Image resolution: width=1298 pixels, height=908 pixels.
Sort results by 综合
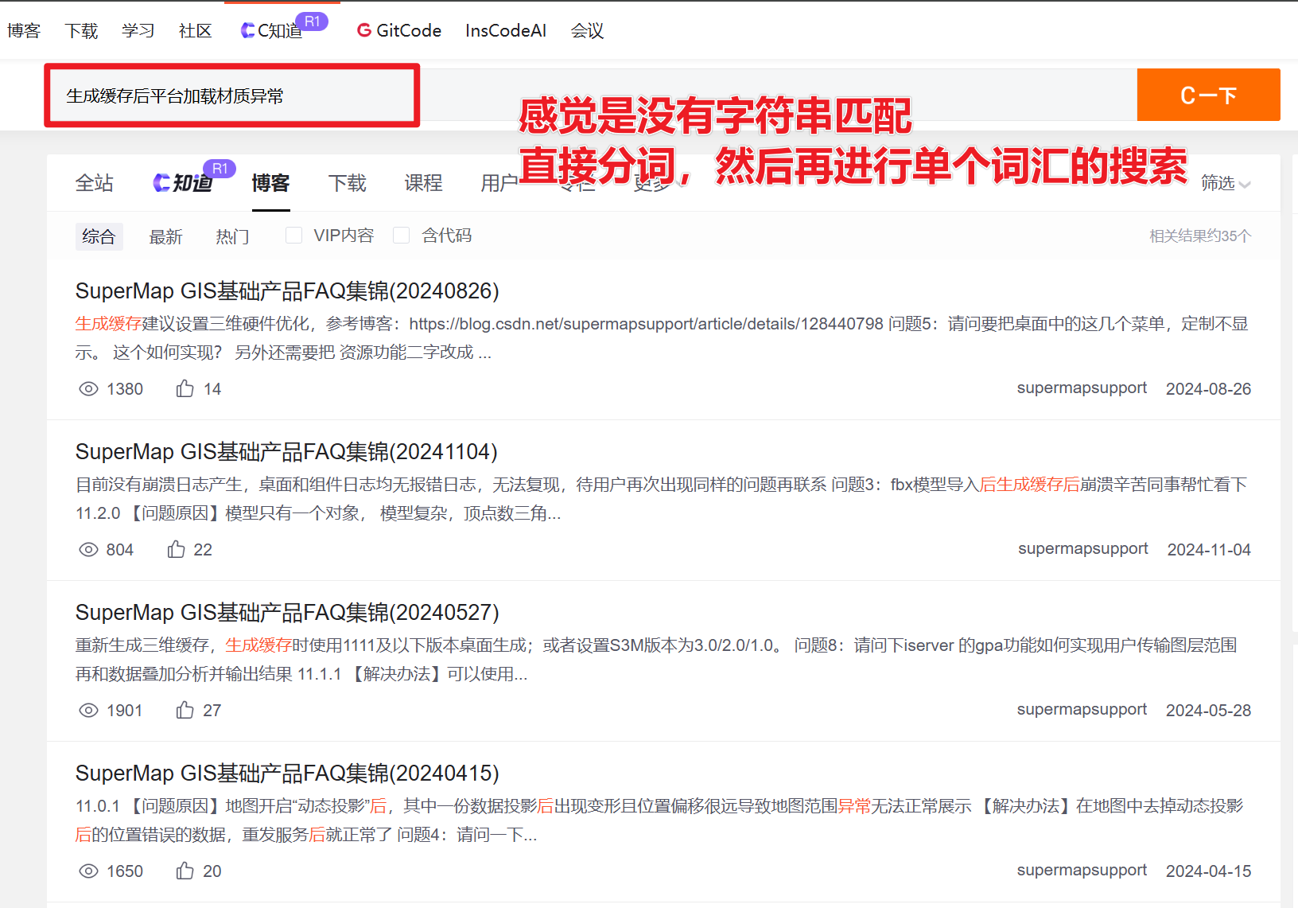pos(99,236)
